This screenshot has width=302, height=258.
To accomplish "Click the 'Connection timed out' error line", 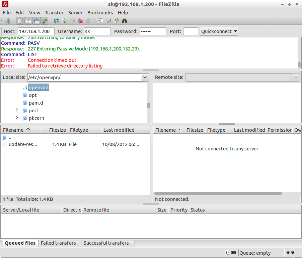I will pos(52,60).
